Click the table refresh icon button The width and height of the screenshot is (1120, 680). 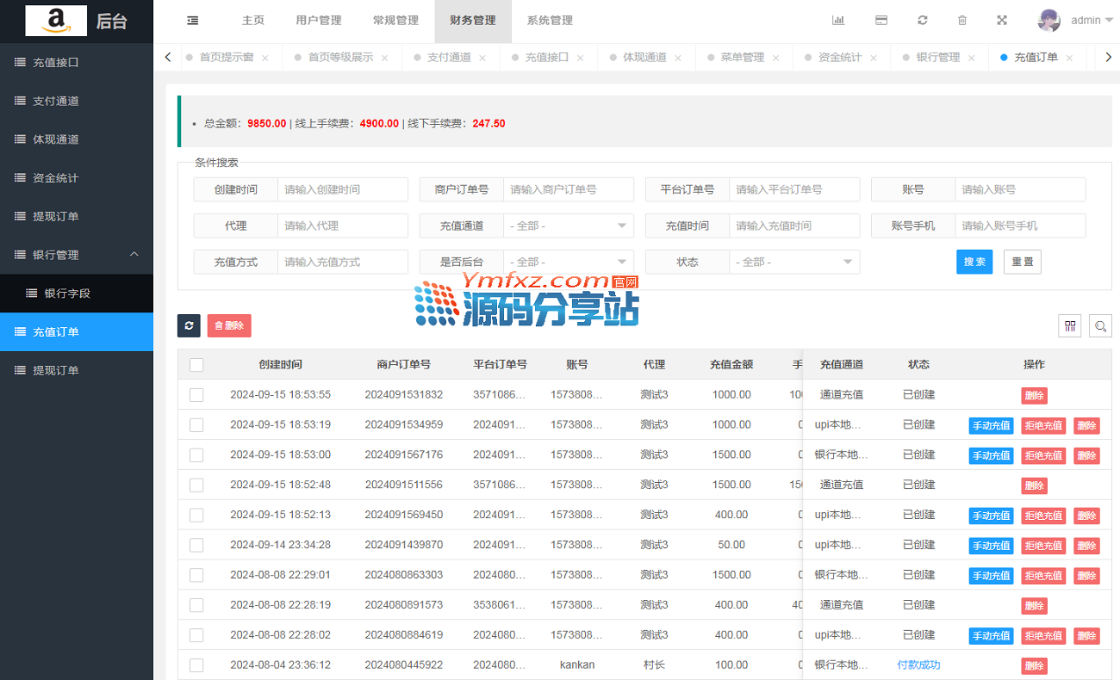189,325
